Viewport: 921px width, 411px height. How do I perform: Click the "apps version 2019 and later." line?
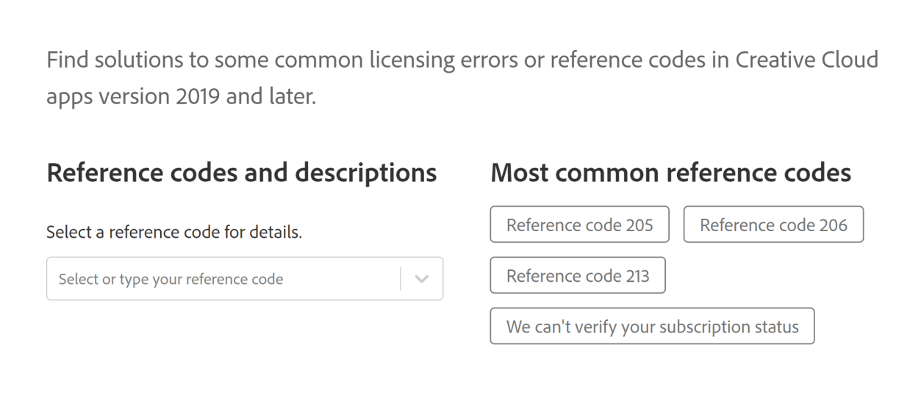click(x=181, y=96)
